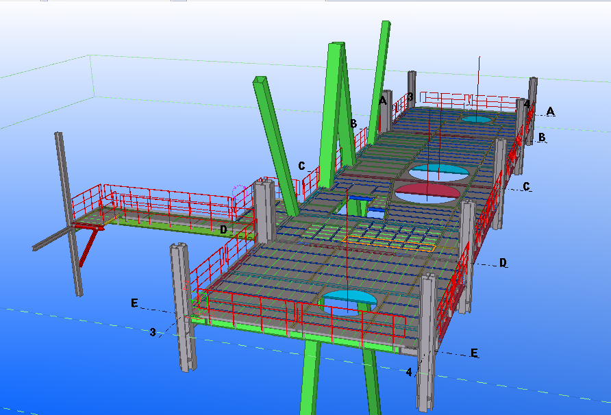Select grid label 3 at lower left
The width and height of the screenshot is (611, 415).
pyautogui.click(x=153, y=332)
